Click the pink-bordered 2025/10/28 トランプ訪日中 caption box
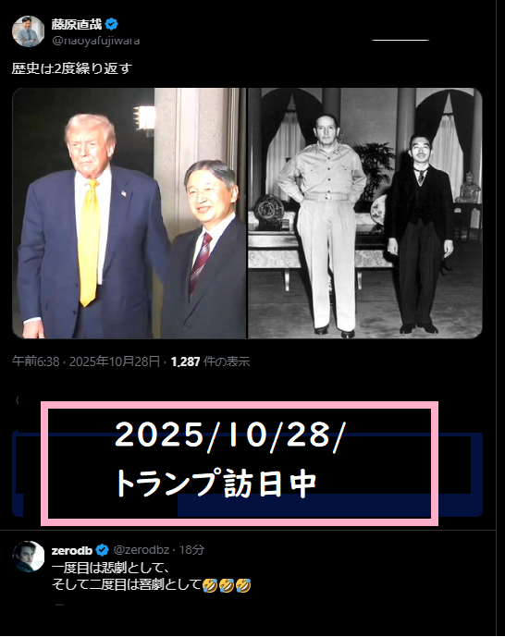The image size is (505, 637). 240,463
